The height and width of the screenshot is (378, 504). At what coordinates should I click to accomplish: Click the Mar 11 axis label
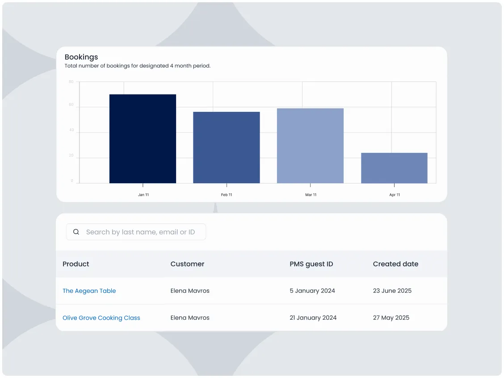[x=311, y=195]
